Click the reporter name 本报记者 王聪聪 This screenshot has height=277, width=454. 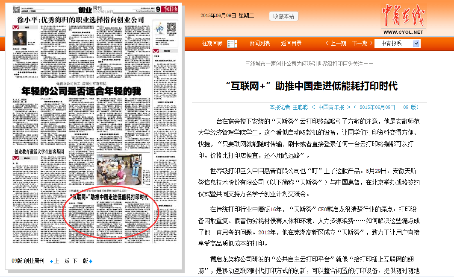click(x=289, y=107)
